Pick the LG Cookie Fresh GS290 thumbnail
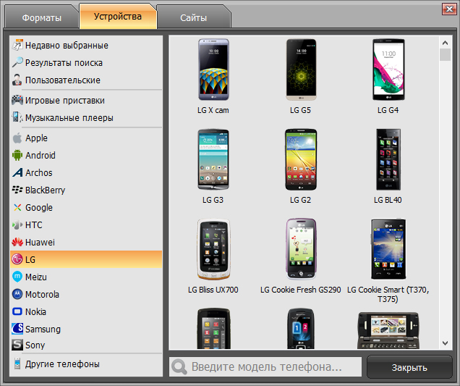This screenshot has height=386, width=460. point(301,249)
